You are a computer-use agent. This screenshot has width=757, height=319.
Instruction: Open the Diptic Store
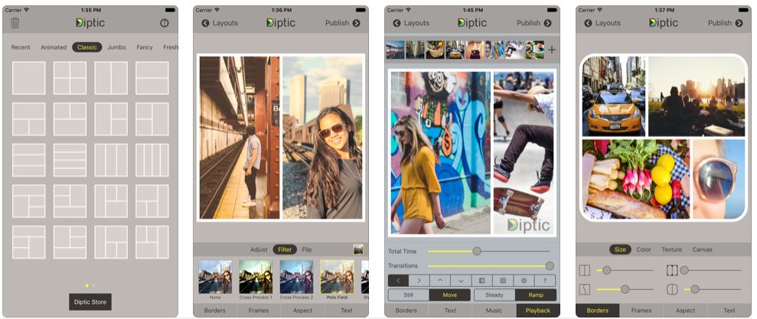[x=90, y=302]
